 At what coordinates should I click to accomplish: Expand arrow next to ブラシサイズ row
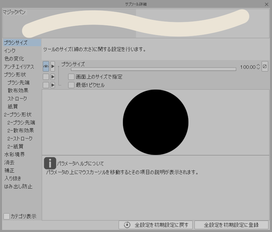53,66
